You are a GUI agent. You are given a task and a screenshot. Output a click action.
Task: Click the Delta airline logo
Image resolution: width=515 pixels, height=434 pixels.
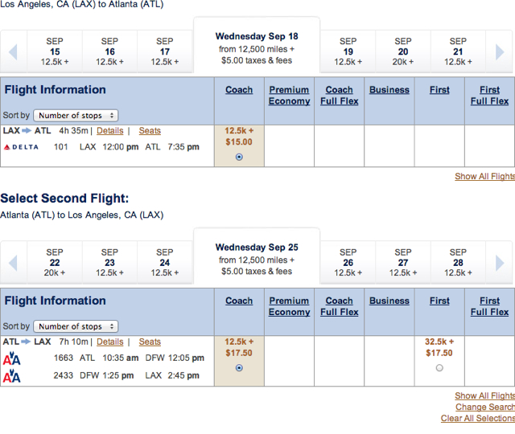tap(21, 147)
